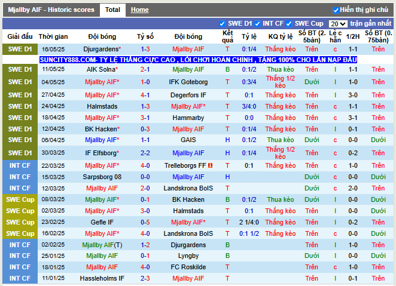
Task: Click the Tỷ số column header
Action: point(145,36)
